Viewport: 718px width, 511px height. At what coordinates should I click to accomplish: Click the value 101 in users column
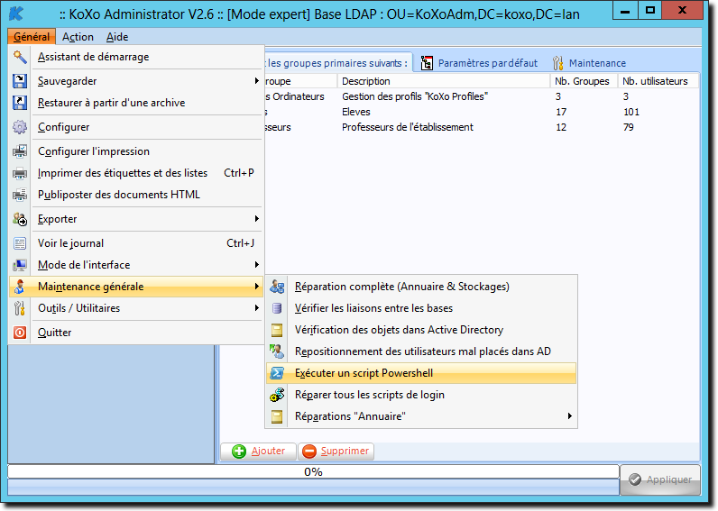631,112
